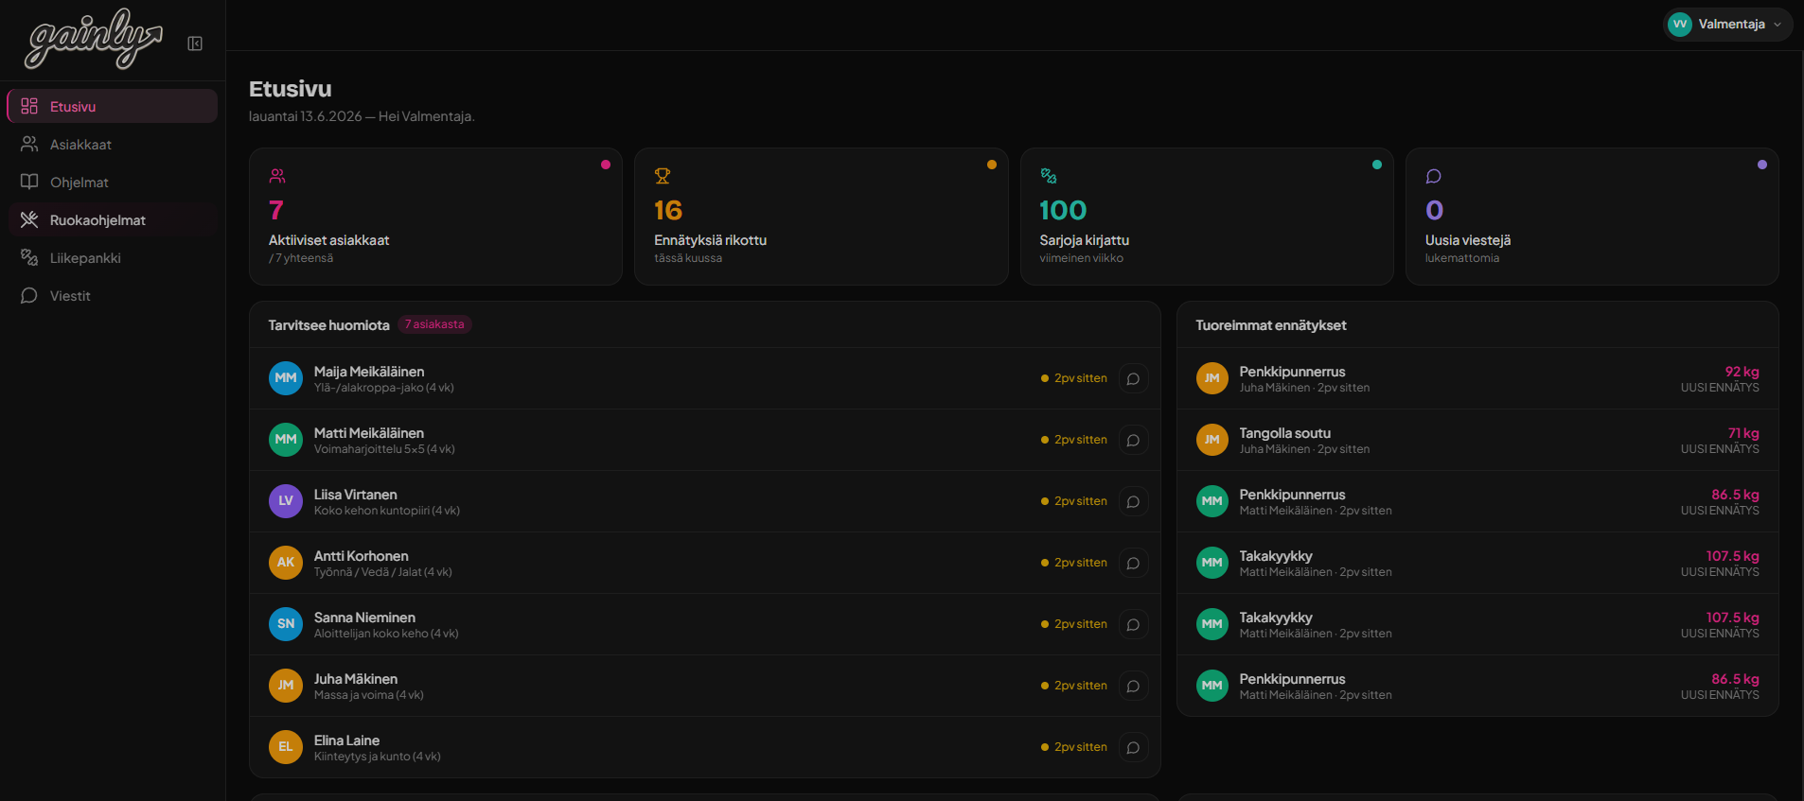Screen dimensions: 1804x801
Task: Click the Tarvitsee huomiota heading
Action: [328, 325]
